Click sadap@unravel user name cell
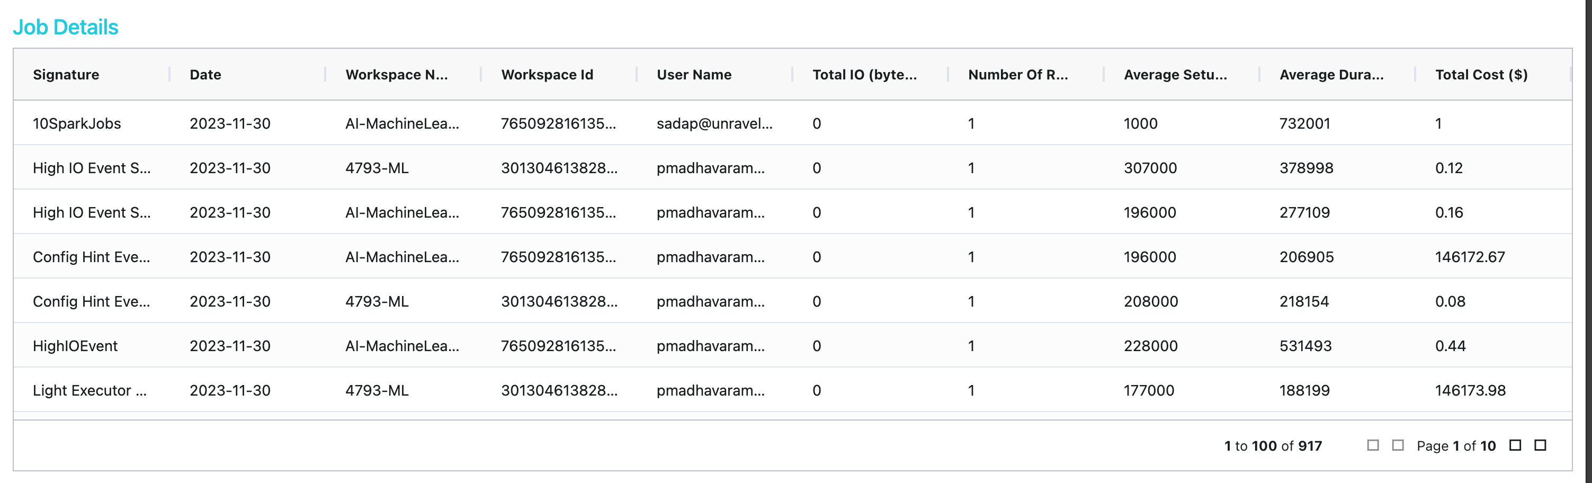 (x=714, y=123)
